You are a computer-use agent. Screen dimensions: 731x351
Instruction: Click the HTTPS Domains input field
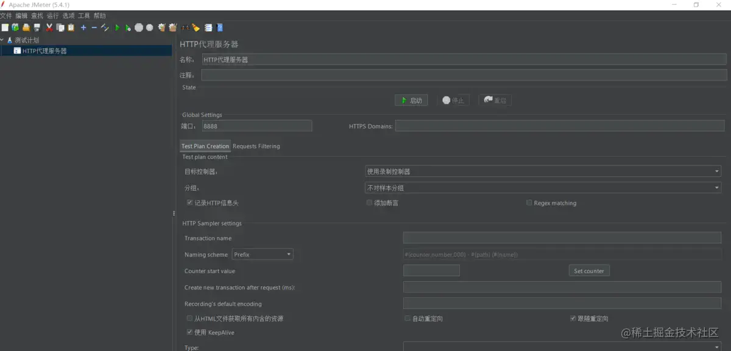coord(560,126)
